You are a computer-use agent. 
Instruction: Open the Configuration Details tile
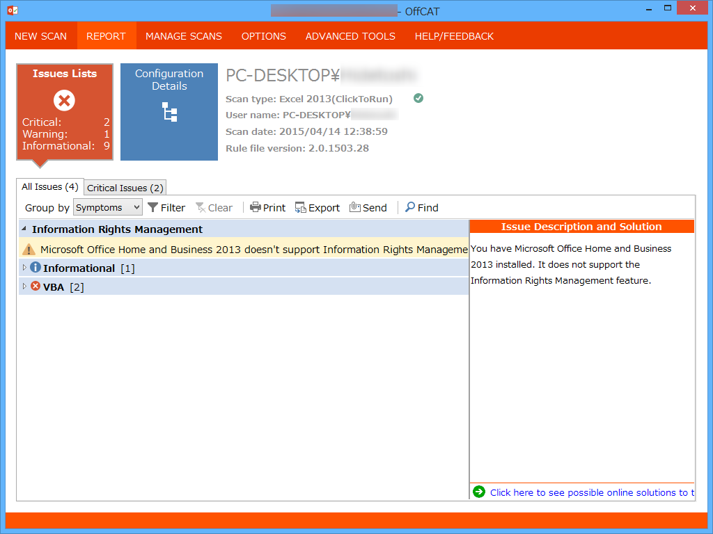tap(169, 112)
